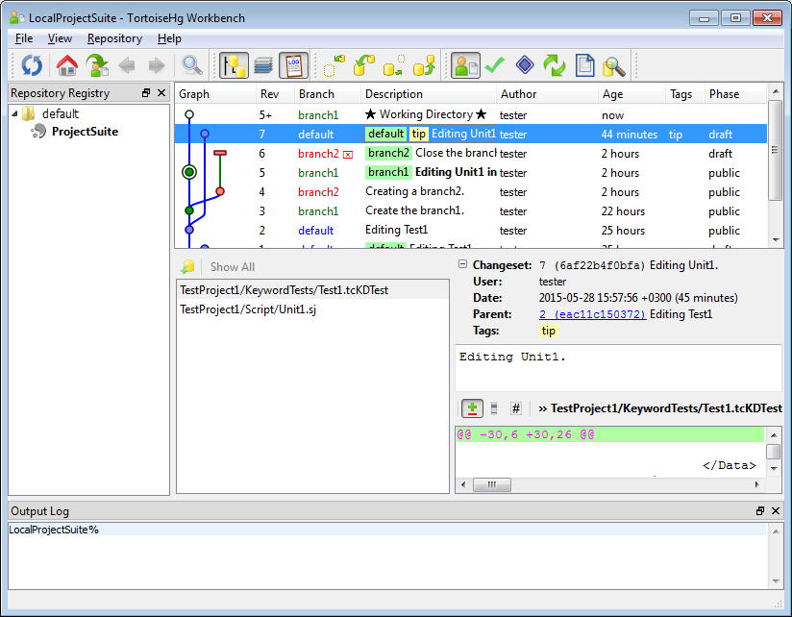Close the Repository Registry panel
The width and height of the screenshot is (792, 617).
(161, 93)
